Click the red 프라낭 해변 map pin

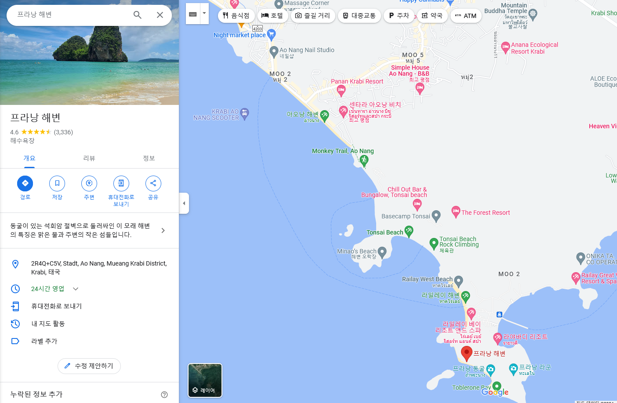coord(467,353)
